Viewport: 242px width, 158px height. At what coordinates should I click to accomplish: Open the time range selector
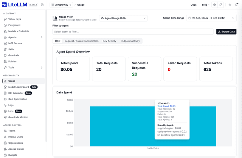point(211,18)
